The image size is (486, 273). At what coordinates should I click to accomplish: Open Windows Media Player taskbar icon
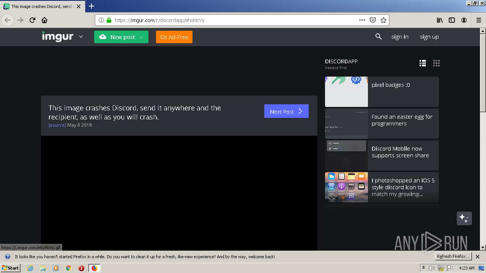(56, 268)
